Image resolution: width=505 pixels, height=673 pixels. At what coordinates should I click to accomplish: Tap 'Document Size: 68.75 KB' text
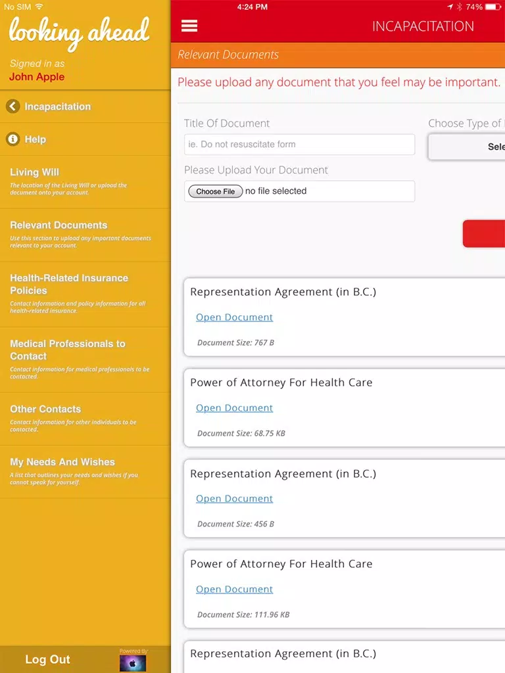(241, 433)
